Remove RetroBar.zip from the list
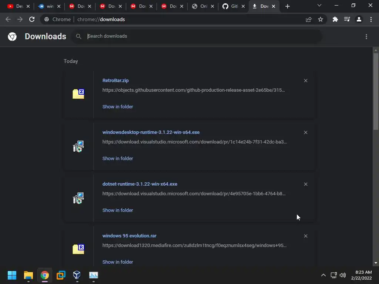The height and width of the screenshot is (284, 379). (305, 81)
